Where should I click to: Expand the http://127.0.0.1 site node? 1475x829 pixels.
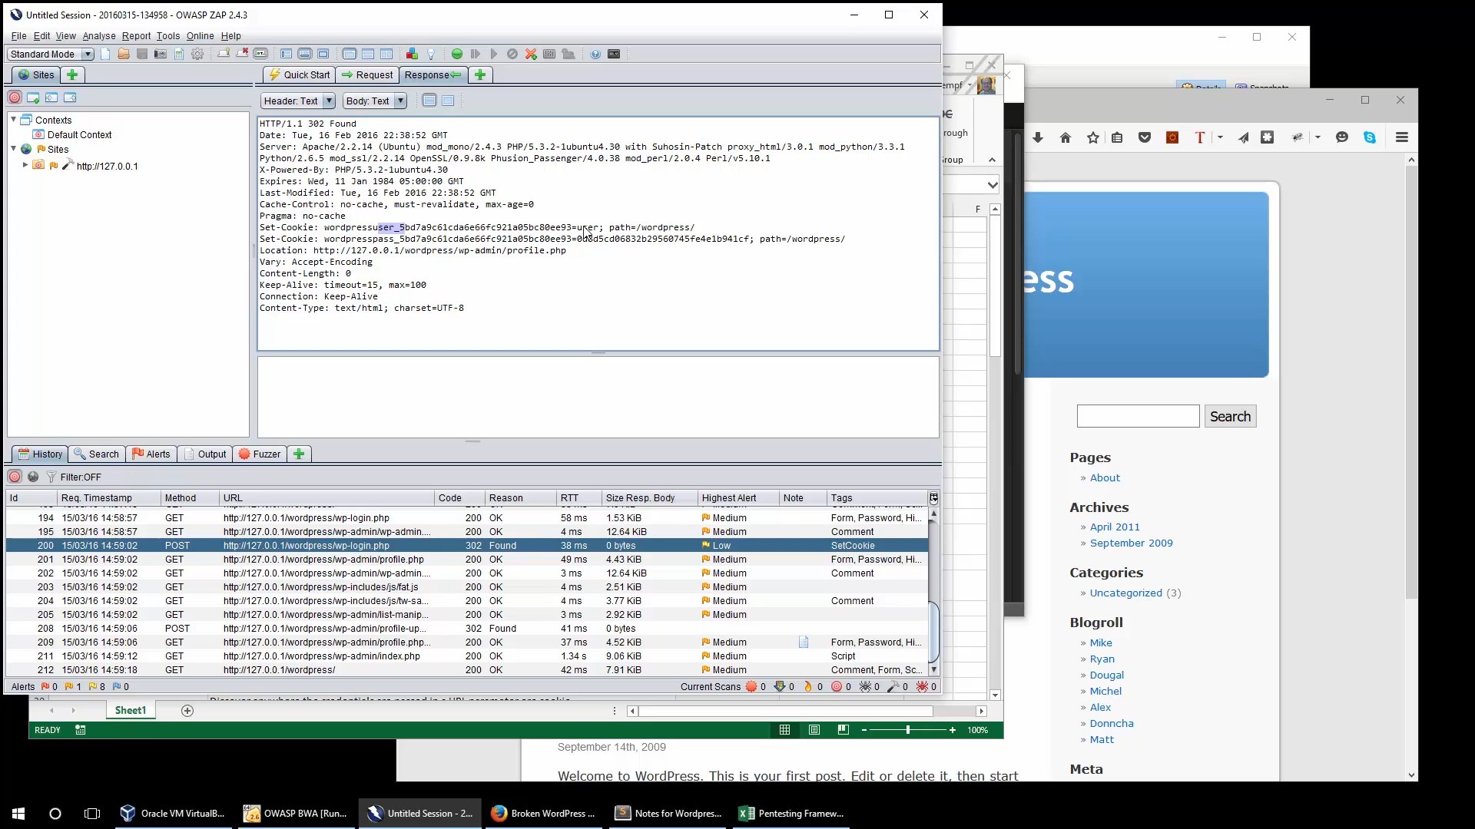(25, 165)
